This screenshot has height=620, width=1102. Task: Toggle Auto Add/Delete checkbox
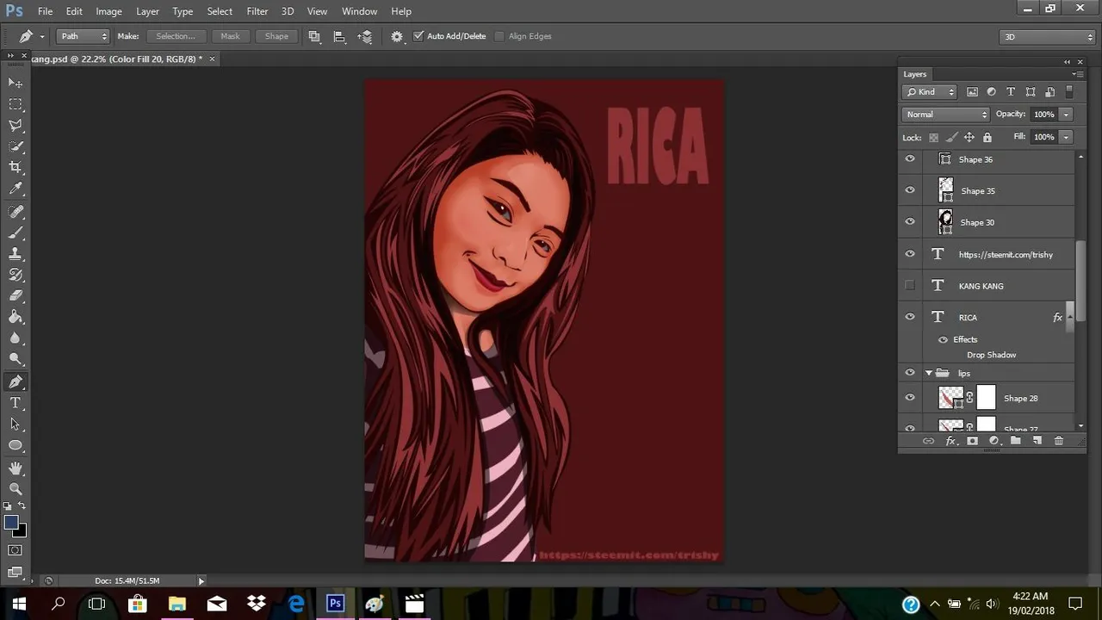(x=418, y=36)
